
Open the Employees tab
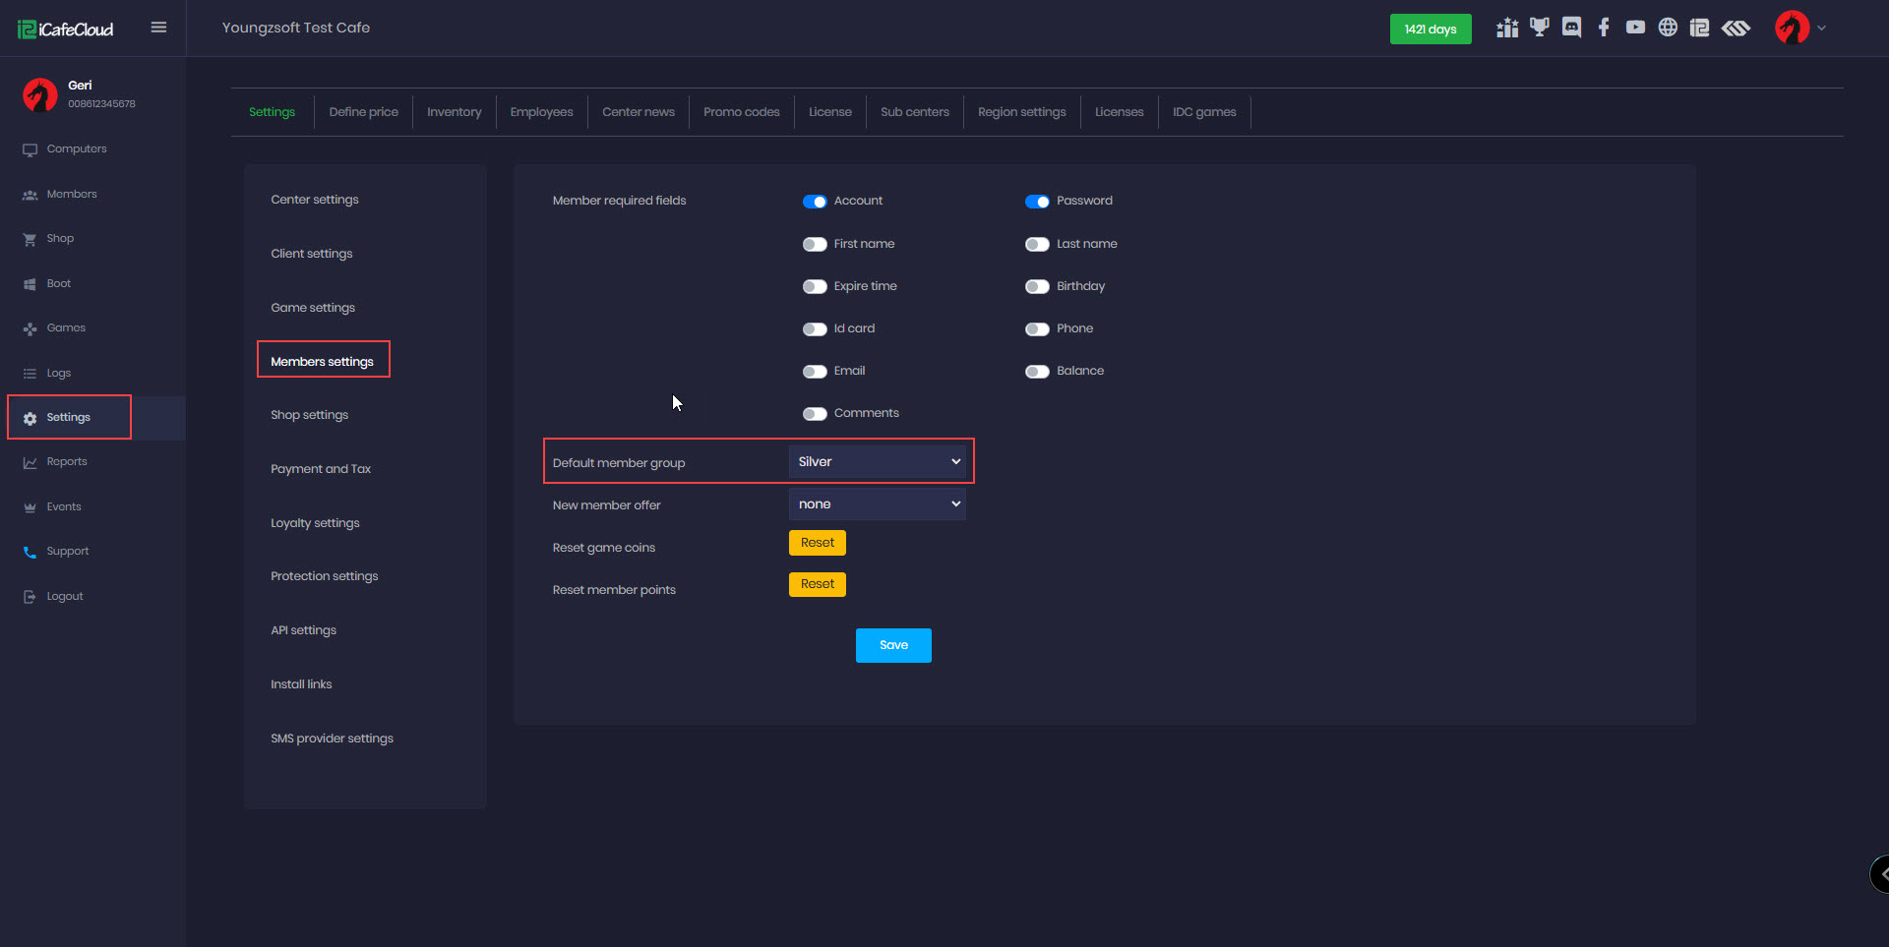[x=541, y=112]
